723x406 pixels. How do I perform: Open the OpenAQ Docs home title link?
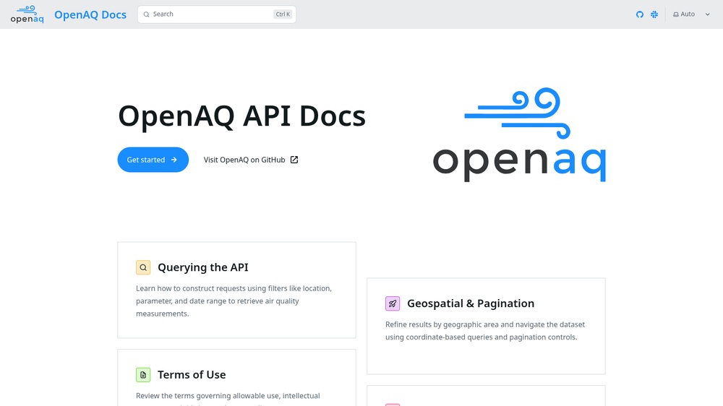point(90,14)
